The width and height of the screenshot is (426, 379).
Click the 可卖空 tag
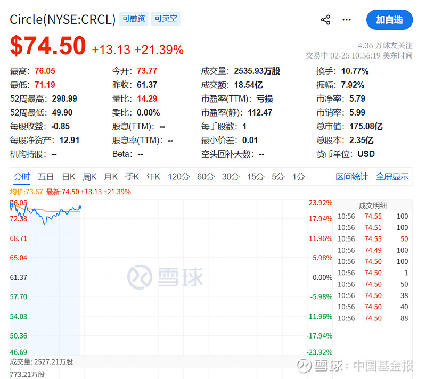tap(166, 18)
